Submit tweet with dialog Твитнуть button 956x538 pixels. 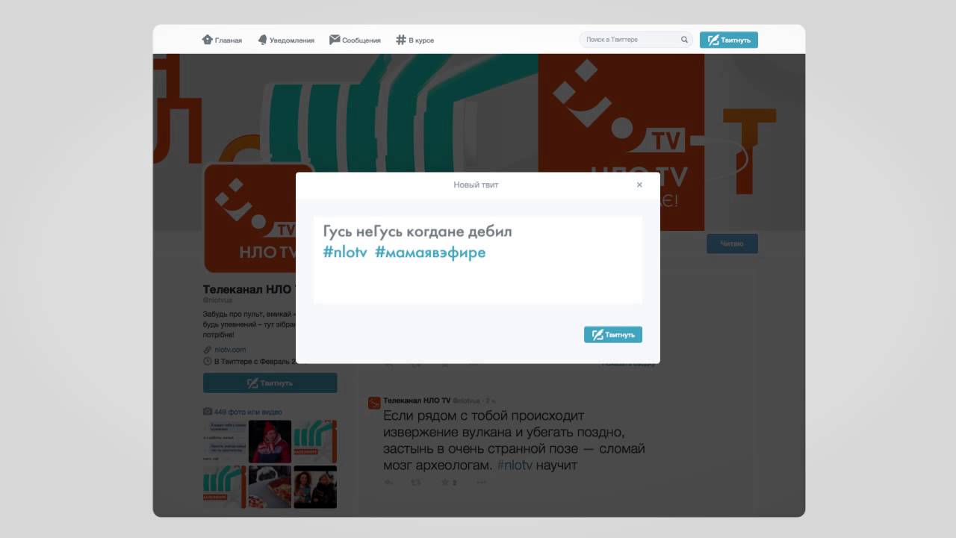click(612, 335)
